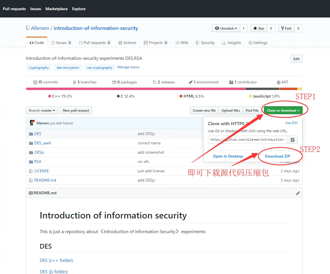This screenshot has width=330, height=274.
Task: Open the Branch: master dropdown
Action: [x=42, y=110]
